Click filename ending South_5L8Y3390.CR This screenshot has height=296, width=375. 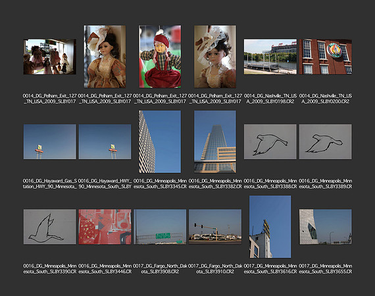50,269
